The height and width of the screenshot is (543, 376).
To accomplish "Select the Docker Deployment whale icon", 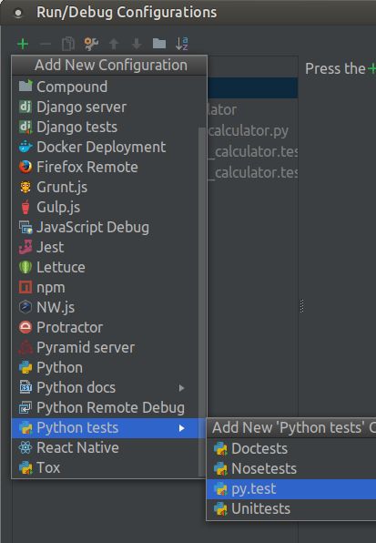I will coord(25,147).
